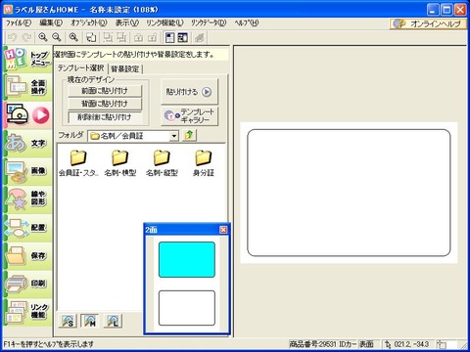Screen dimensions: 470x352
Task: Click the fit-to-window zoom magnifier icon
Action: 73,37
